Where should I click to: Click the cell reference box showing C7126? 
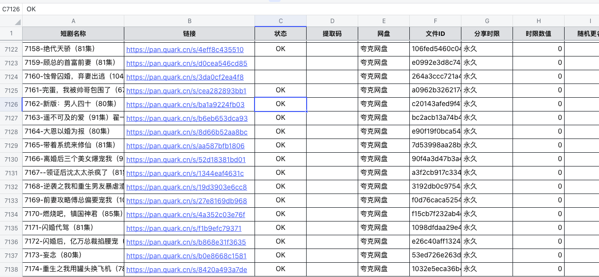[x=11, y=9]
